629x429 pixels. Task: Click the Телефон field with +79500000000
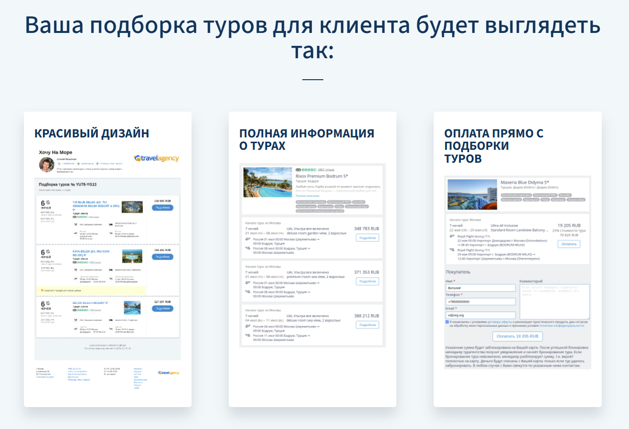pyautogui.click(x=480, y=302)
